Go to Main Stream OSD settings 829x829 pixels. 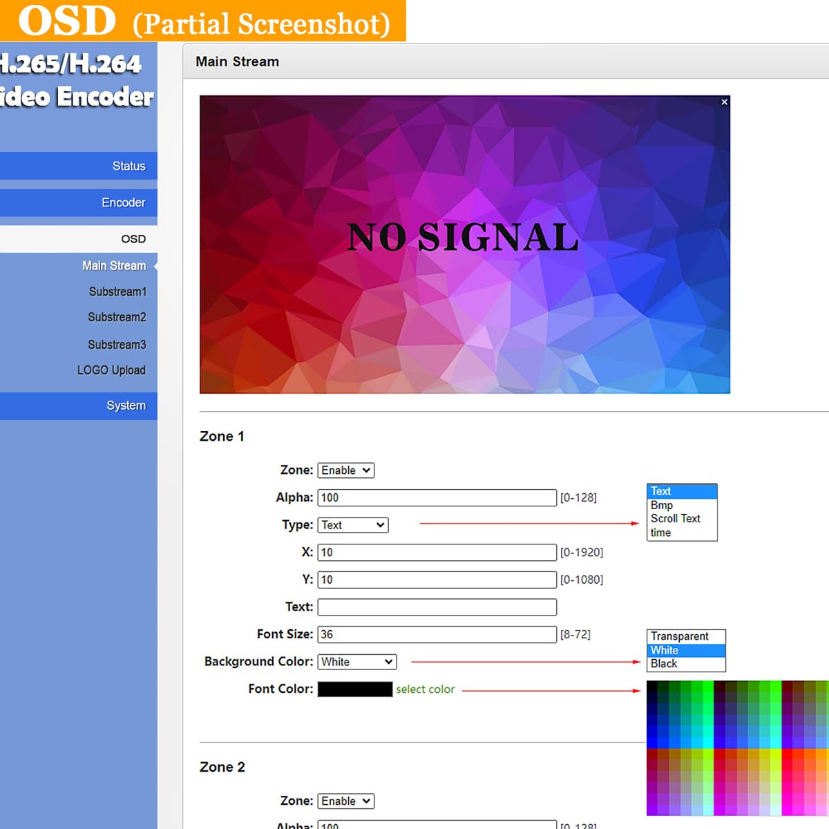(x=114, y=266)
